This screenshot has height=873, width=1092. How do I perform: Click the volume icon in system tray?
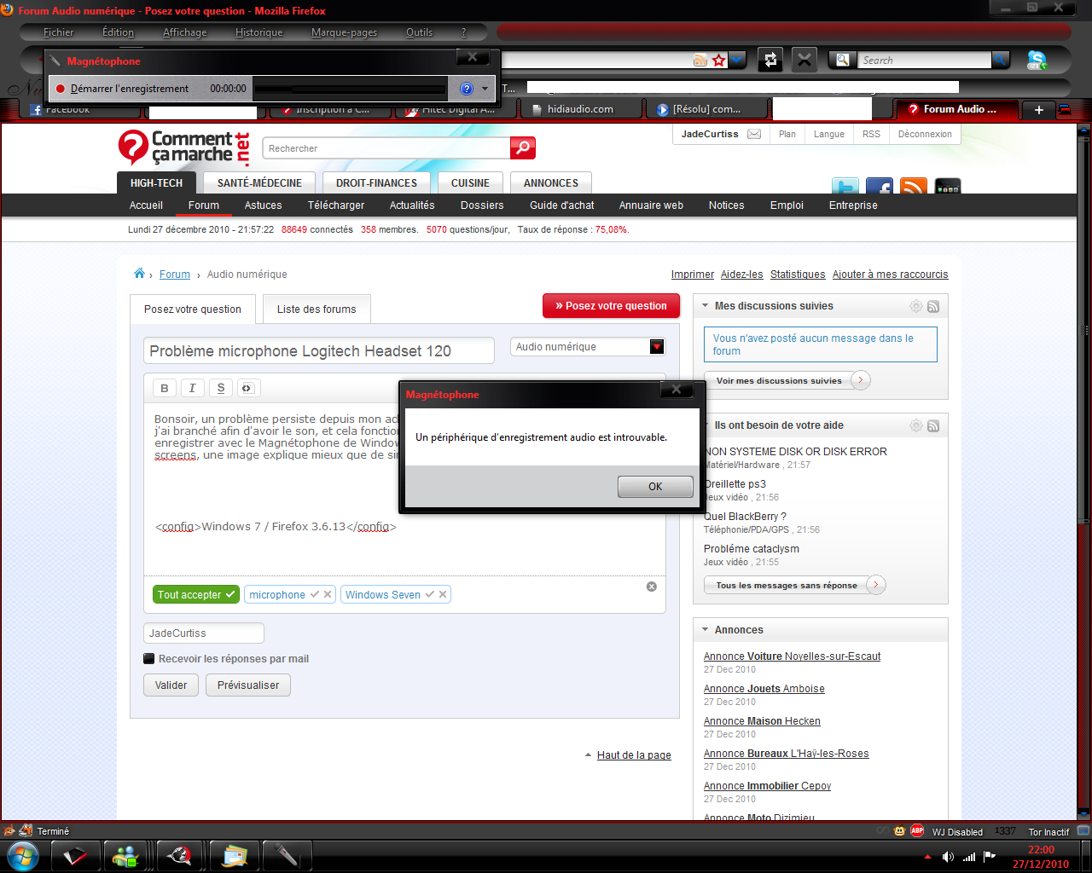pos(948,856)
